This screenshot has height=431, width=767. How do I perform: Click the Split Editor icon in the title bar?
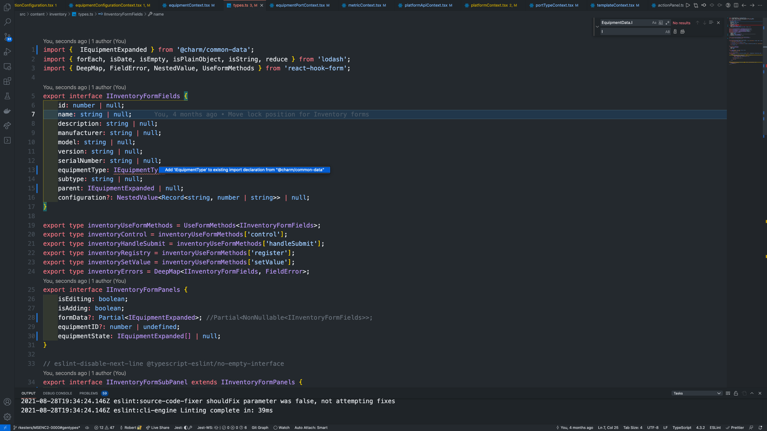click(x=736, y=5)
